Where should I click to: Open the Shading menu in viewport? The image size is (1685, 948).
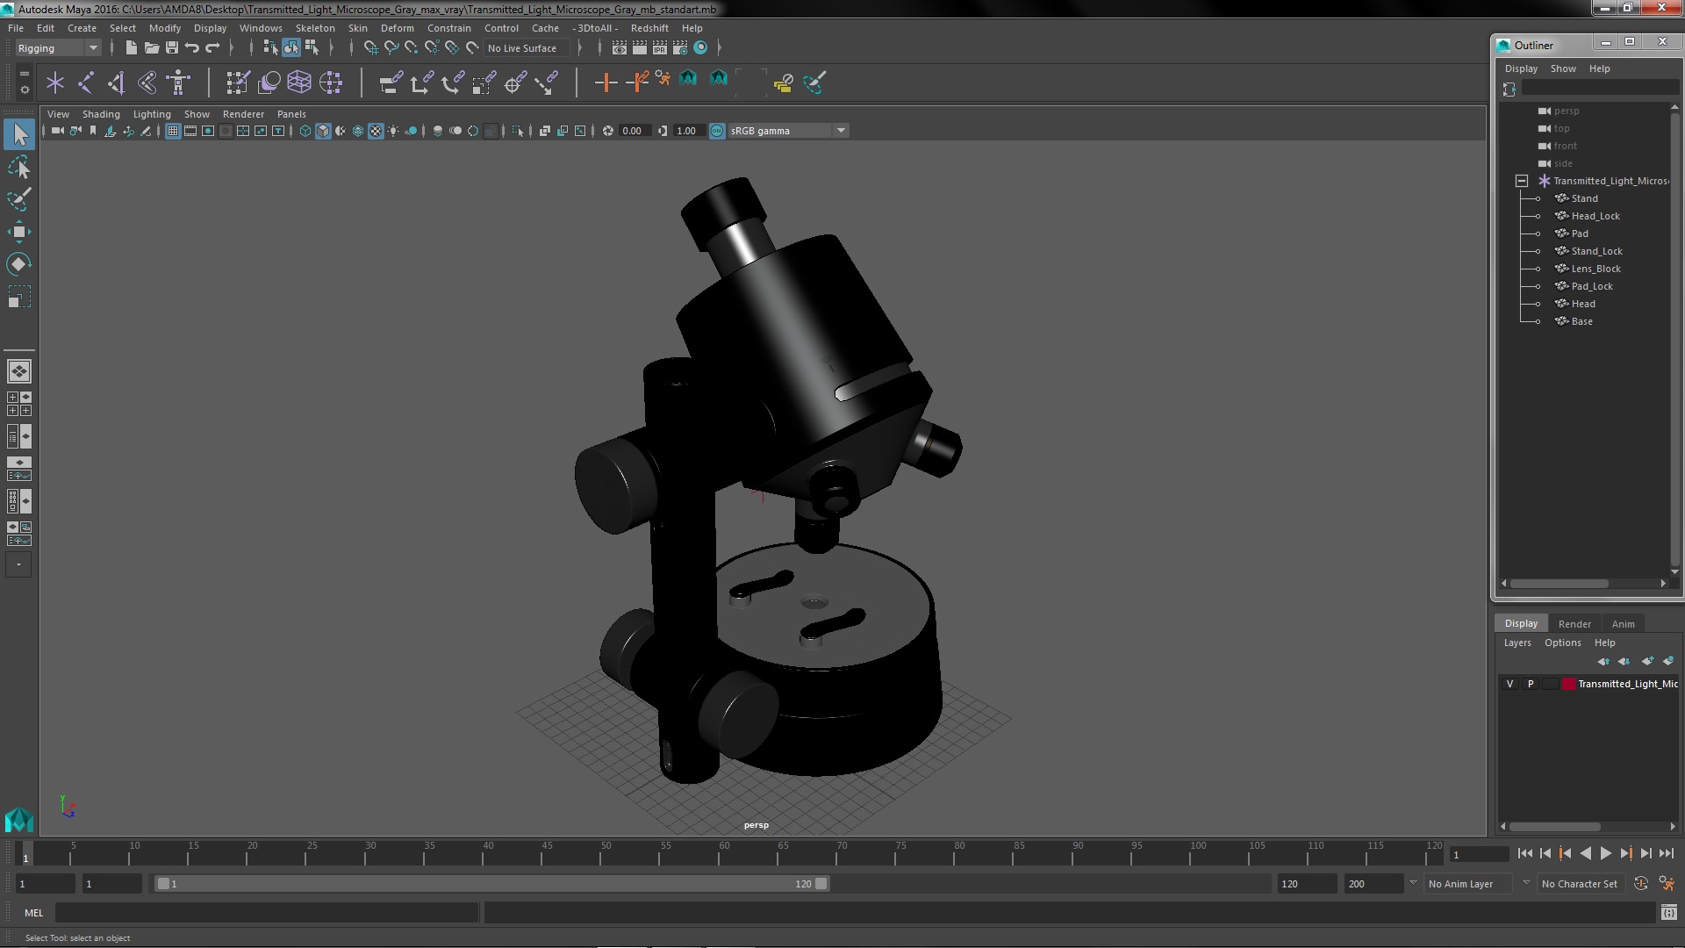101,113
